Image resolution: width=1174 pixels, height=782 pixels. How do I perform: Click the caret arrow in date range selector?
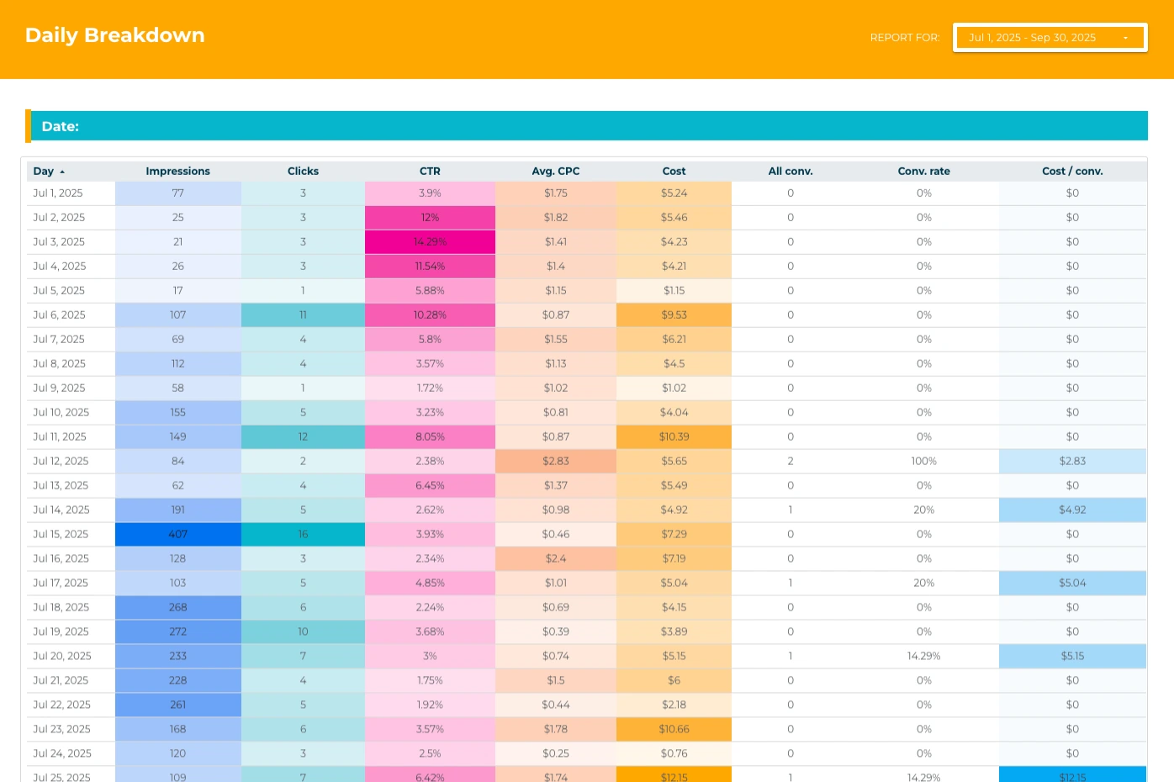(1125, 38)
